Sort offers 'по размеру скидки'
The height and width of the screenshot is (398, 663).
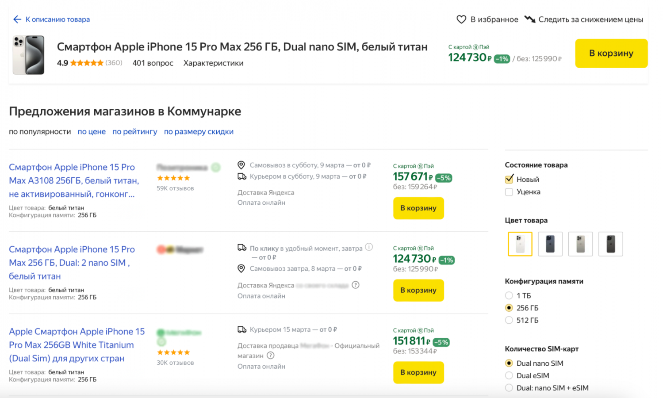tap(199, 132)
